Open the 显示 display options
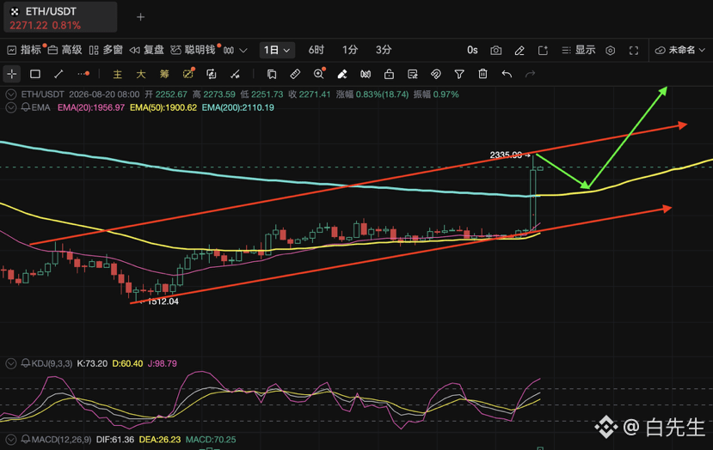Screen dimensions: 713x450 [579, 50]
